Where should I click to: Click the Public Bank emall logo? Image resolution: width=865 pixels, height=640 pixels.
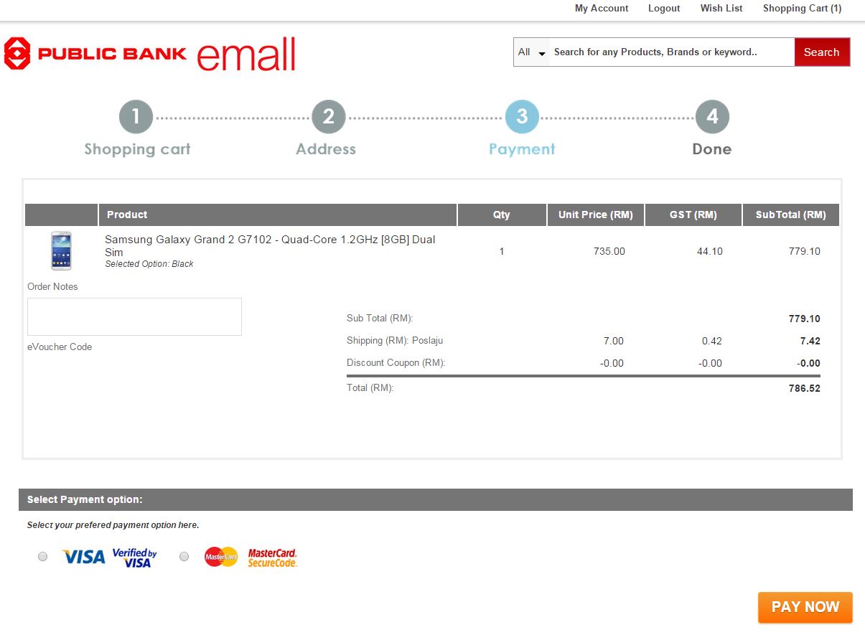tap(149, 54)
